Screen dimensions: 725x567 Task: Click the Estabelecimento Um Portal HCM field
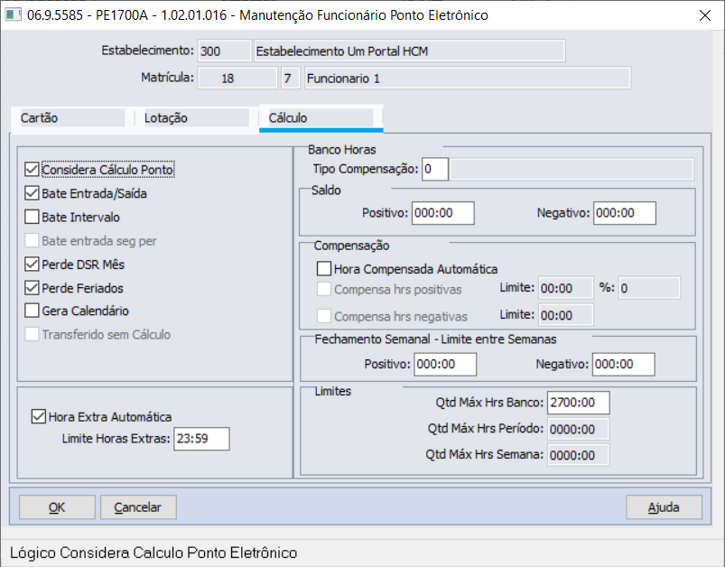coord(410,51)
